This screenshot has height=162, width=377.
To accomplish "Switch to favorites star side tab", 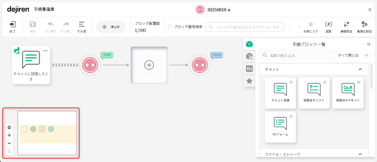I will pos(249,81).
